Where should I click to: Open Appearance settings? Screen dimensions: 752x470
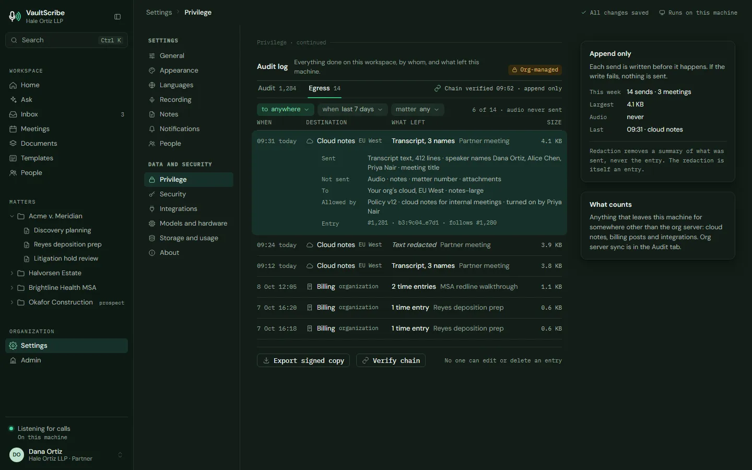coord(189,70)
